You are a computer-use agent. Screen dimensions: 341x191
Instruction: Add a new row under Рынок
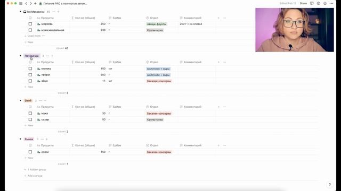pyautogui.click(x=29, y=158)
